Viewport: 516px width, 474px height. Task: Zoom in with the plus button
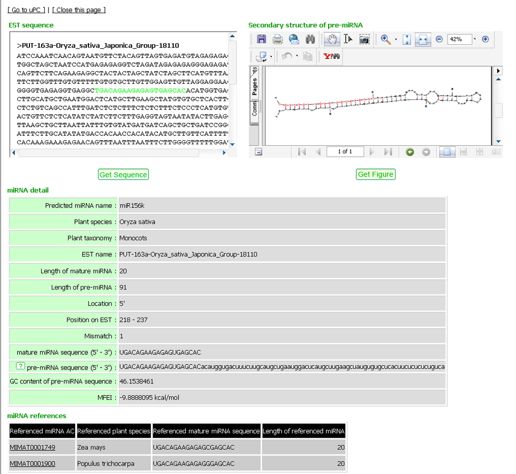click(485, 39)
